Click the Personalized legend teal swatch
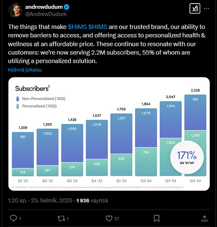 [18, 106]
